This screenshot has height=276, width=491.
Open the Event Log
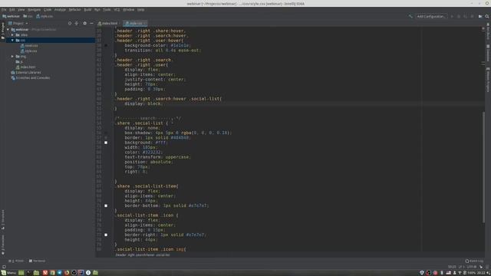point(474,261)
